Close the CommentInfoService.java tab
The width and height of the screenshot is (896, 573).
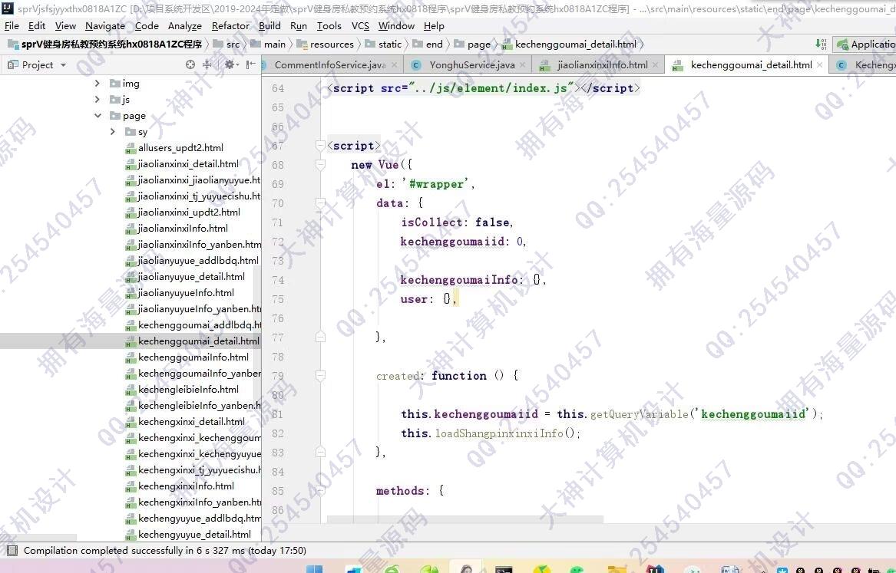[x=395, y=65]
